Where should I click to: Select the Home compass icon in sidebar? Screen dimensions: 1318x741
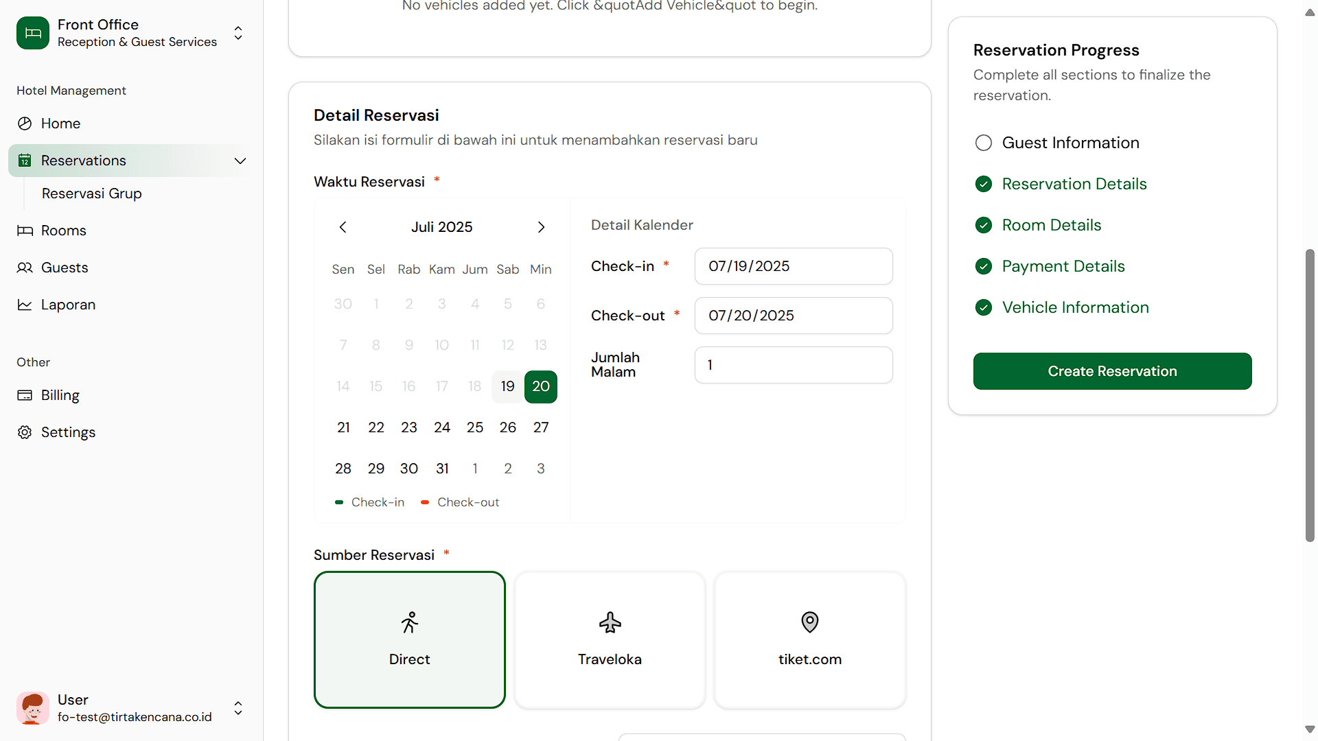pyautogui.click(x=25, y=123)
